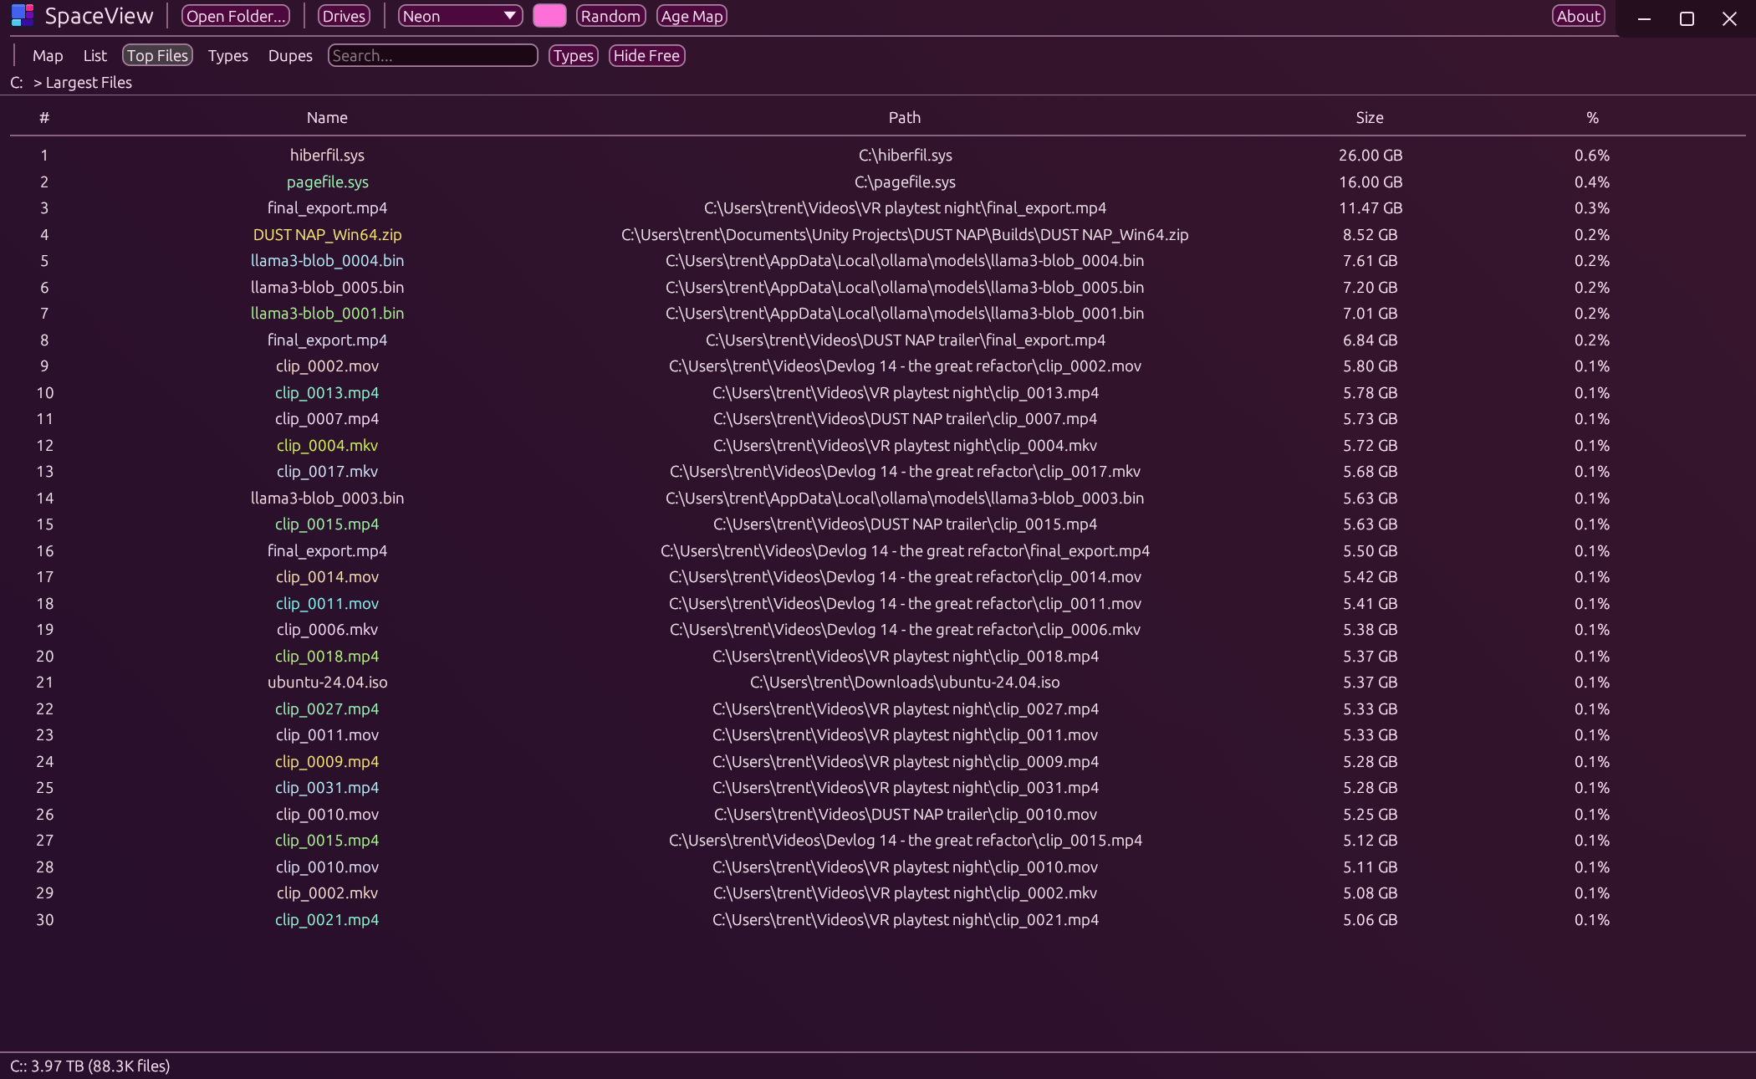Select clip_0014.mov file name
The height and width of the screenshot is (1079, 1756).
click(327, 576)
